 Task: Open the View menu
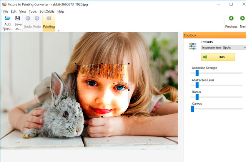23,12
